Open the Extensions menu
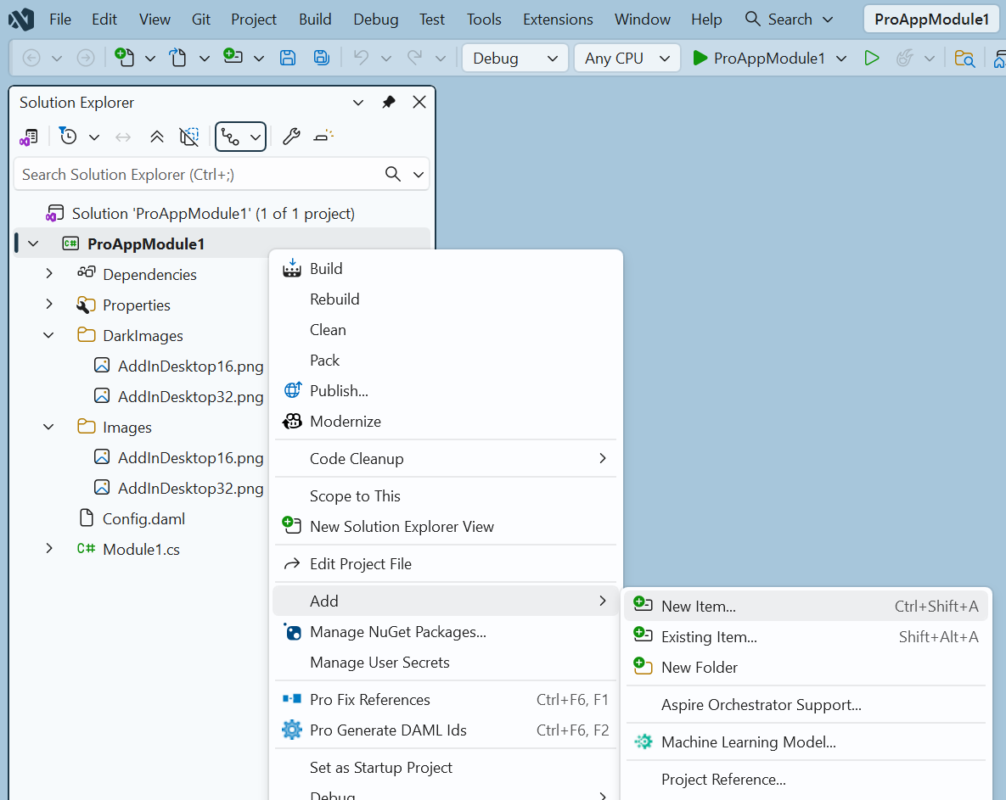This screenshot has height=800, width=1006. (x=558, y=20)
